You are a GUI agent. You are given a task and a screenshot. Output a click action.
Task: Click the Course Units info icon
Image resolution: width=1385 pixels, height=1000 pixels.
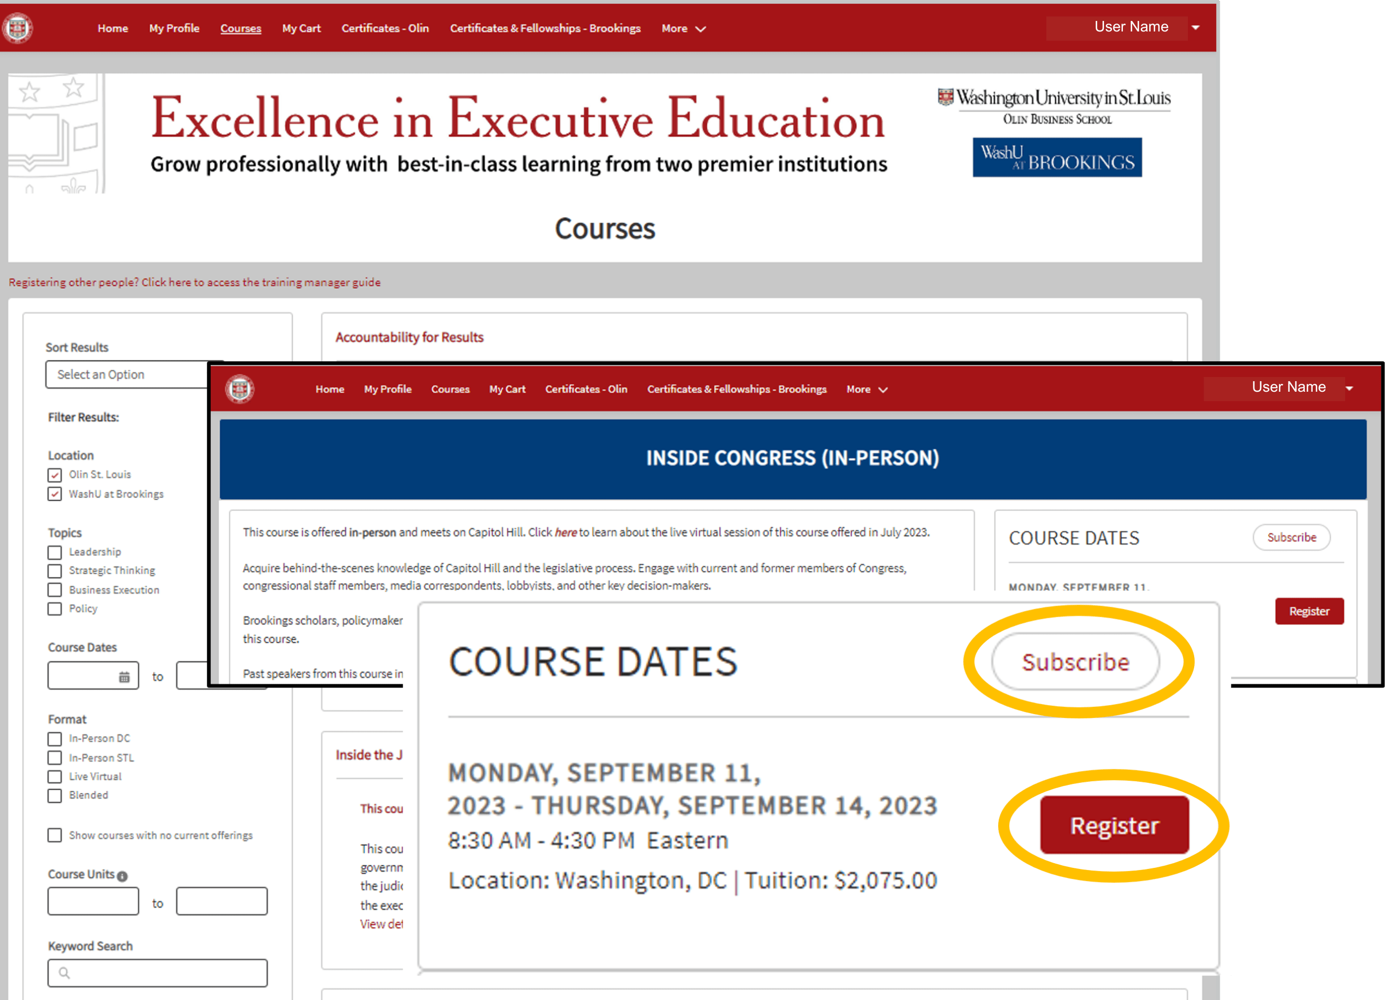[x=122, y=876]
